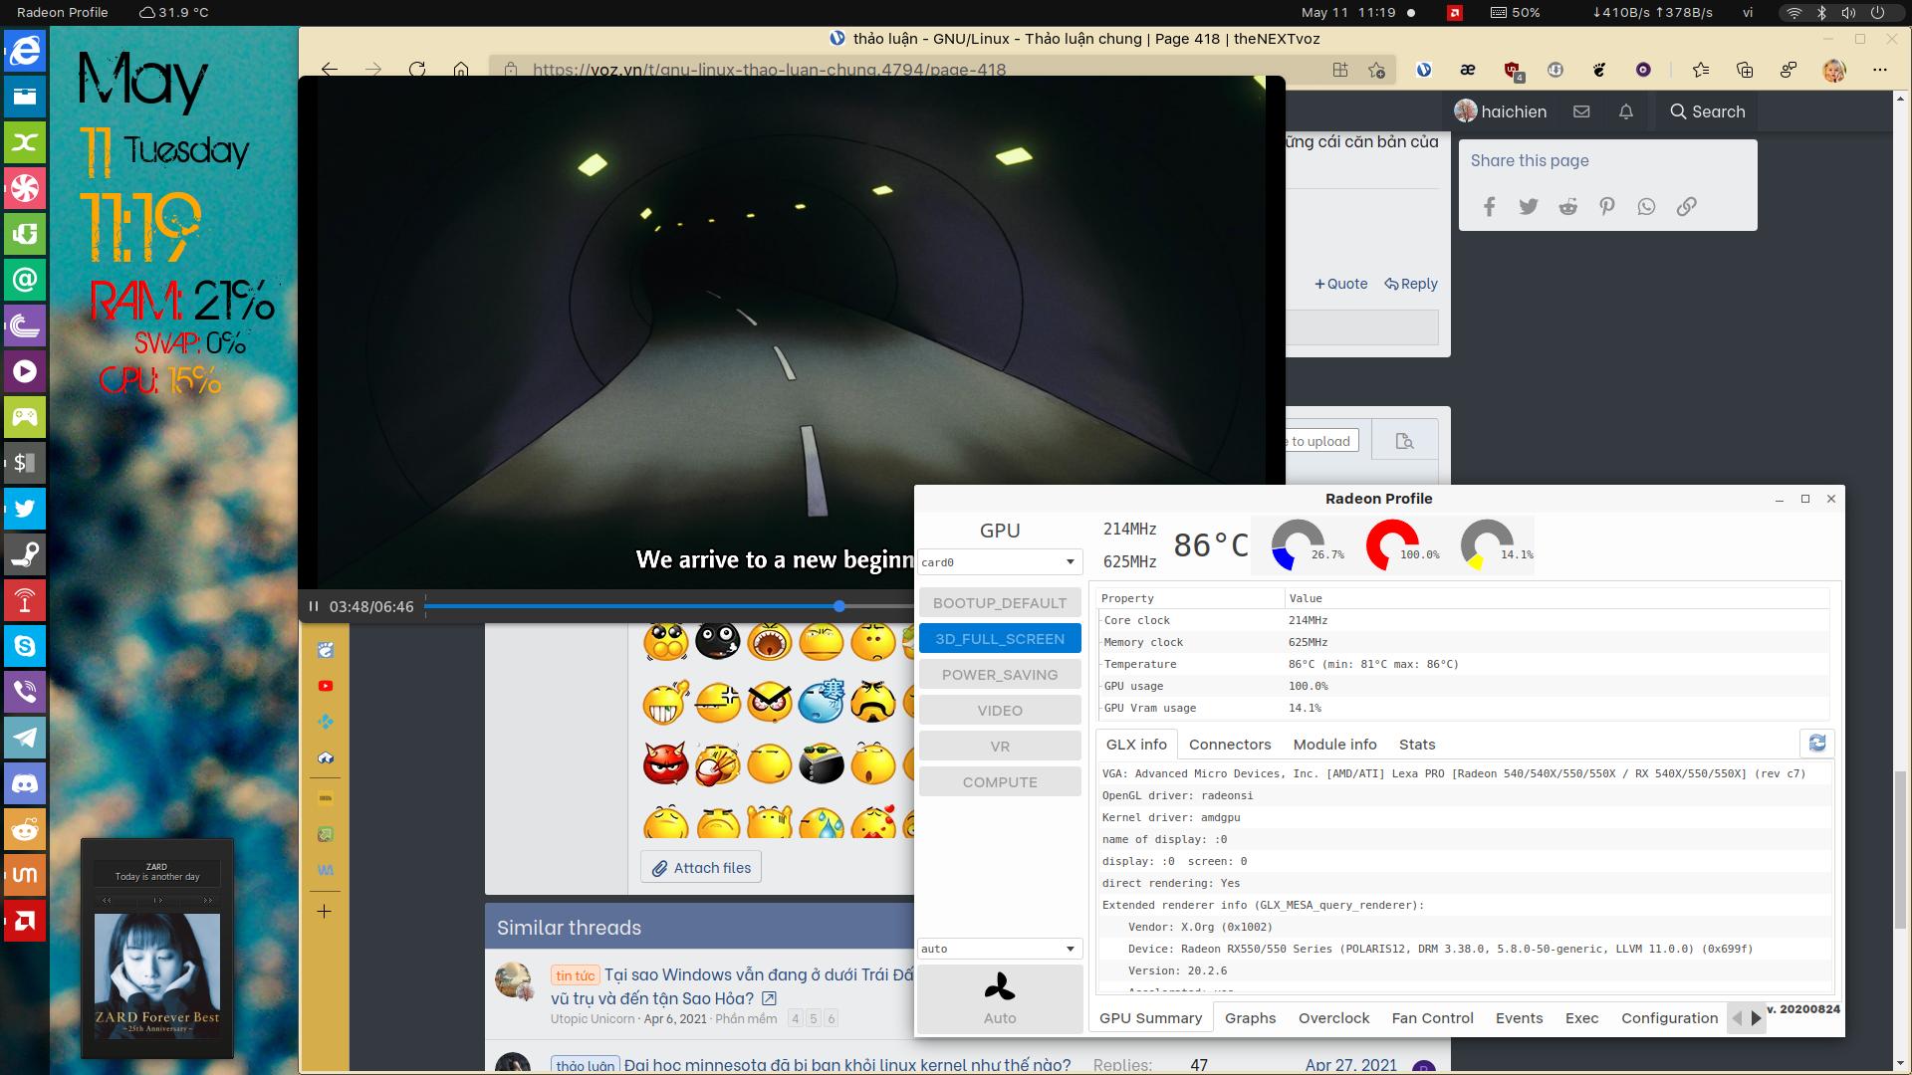
Task: Go to the Overclock tab
Action: point(1333,1018)
